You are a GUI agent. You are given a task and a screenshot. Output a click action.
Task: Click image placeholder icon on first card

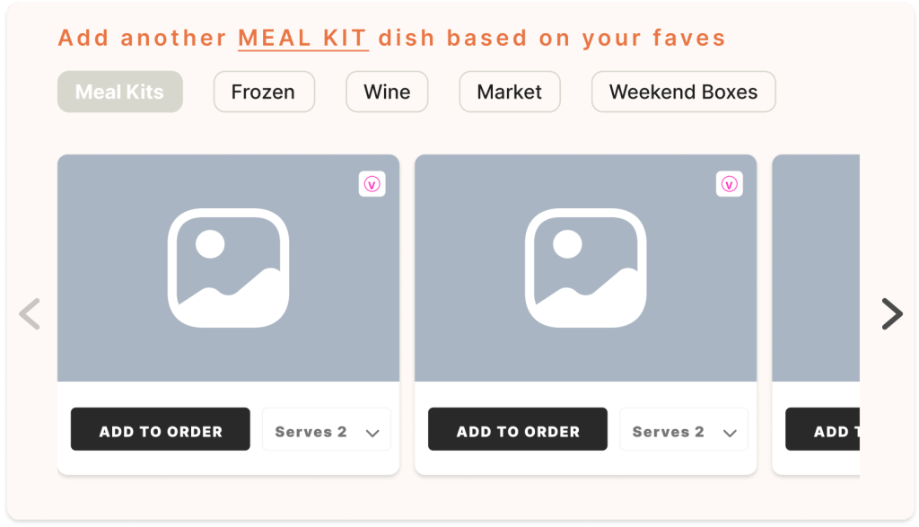coord(228,268)
